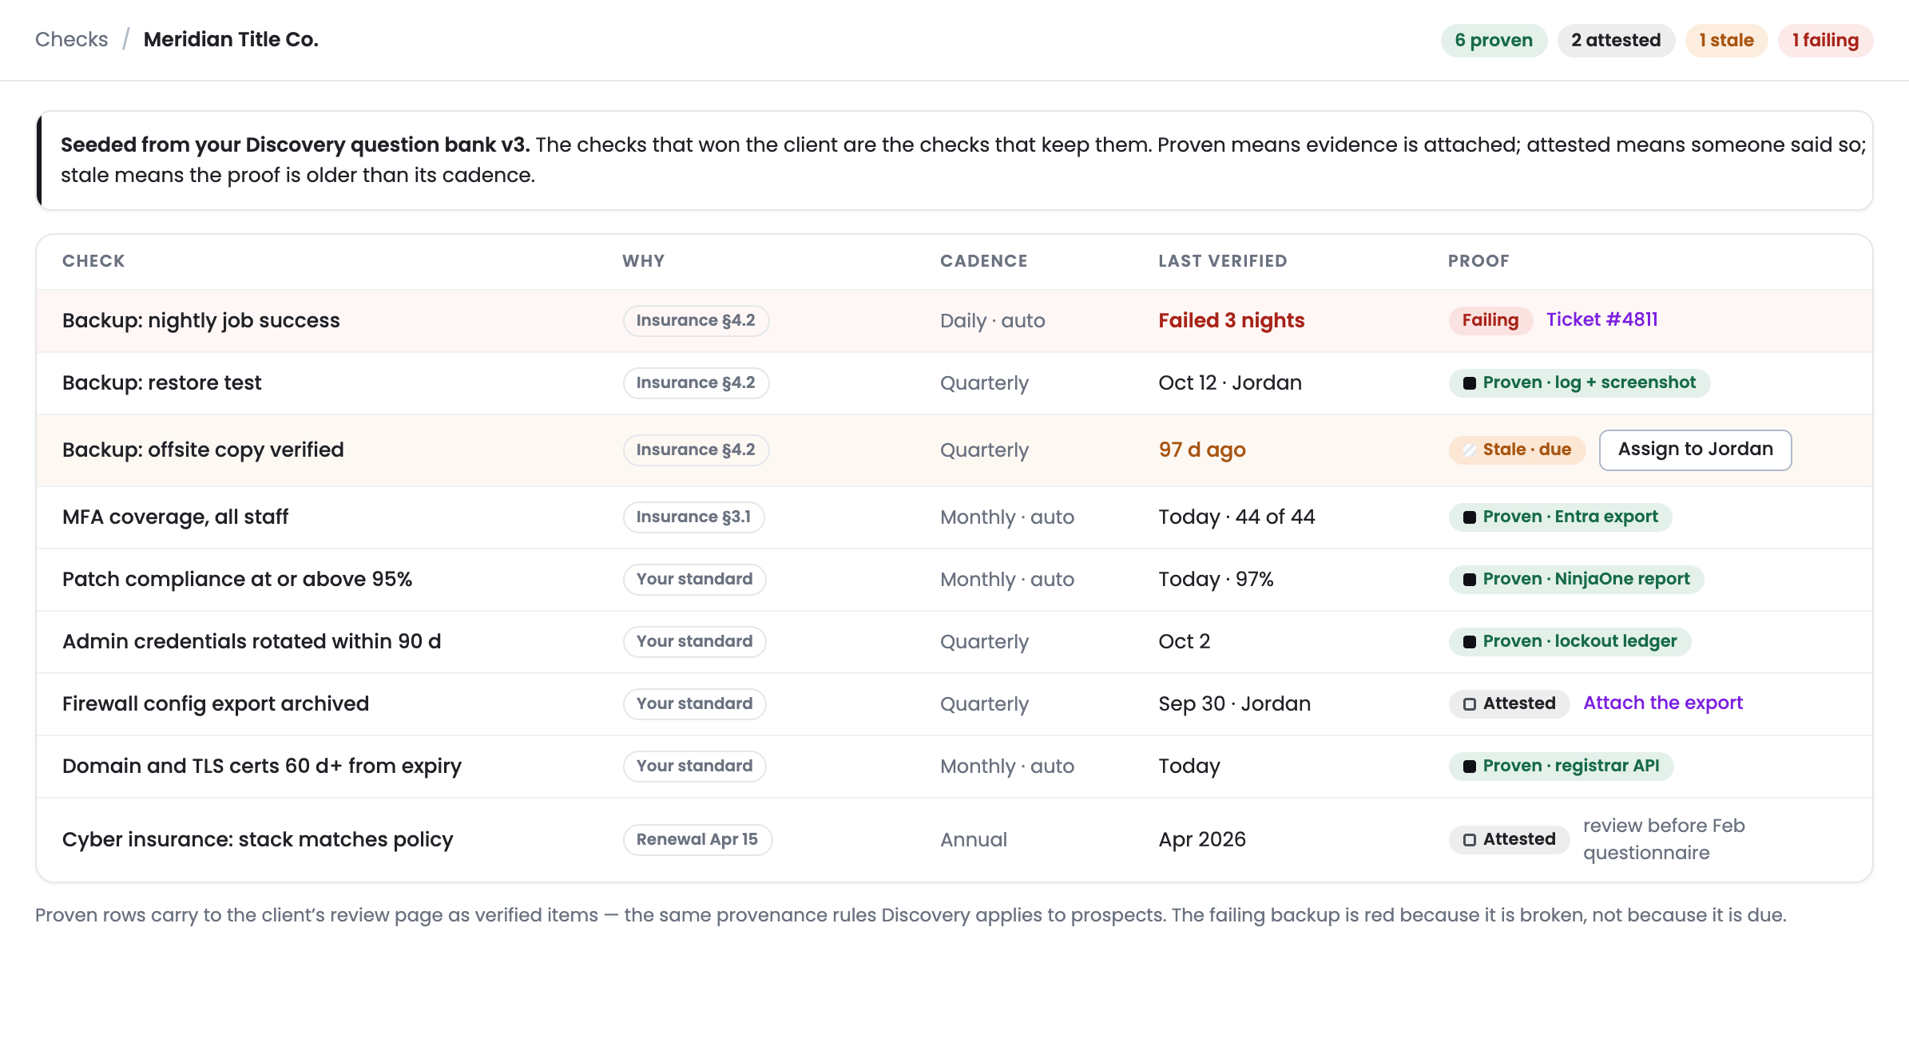Click Insurance §4.2 tag on nightly job row
1909x1054 pixels.
[x=696, y=320]
